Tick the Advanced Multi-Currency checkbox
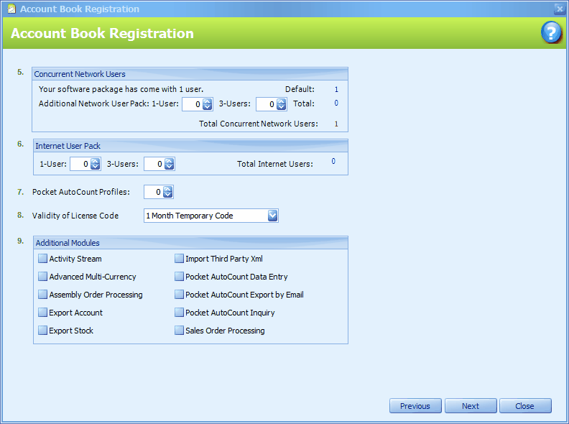 (x=43, y=277)
